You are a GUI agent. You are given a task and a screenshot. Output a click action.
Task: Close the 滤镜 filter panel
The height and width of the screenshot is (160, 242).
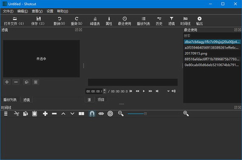pyautogui.click(x=81, y=30)
